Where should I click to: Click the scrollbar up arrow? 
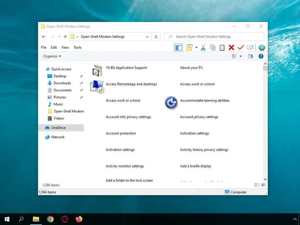tap(265, 64)
